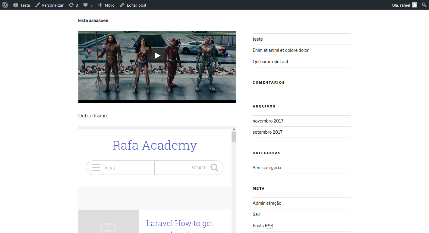Image resolution: width=429 pixels, height=233 pixels.
Task: Click the MENU button in the iframe
Action: pos(120,168)
